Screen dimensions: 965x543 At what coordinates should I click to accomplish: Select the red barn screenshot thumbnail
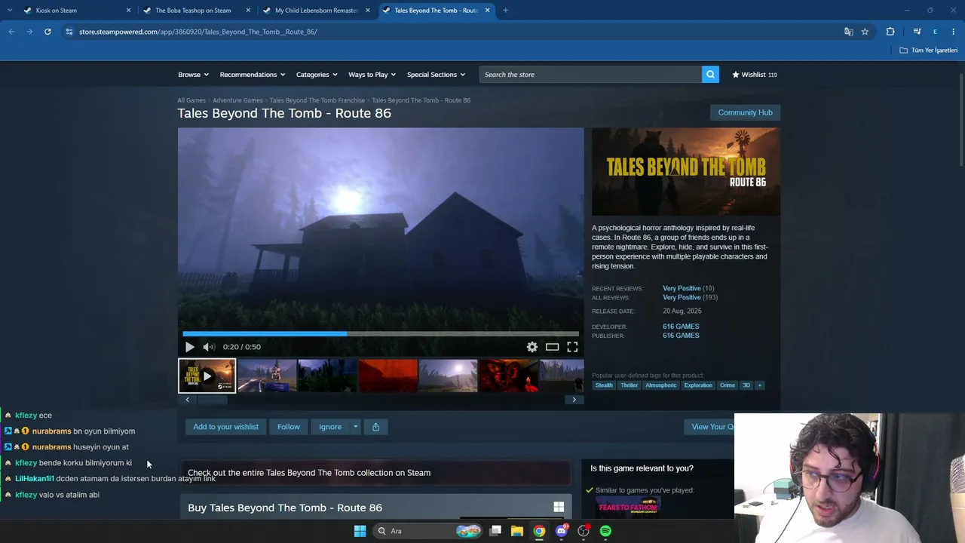coord(388,376)
